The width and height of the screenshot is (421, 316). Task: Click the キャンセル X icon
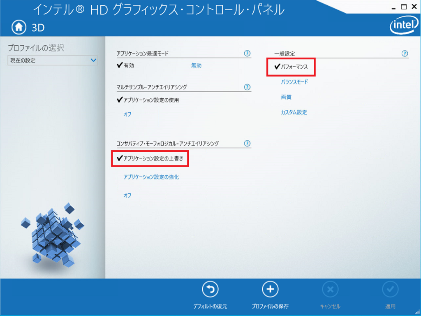pos(330,289)
